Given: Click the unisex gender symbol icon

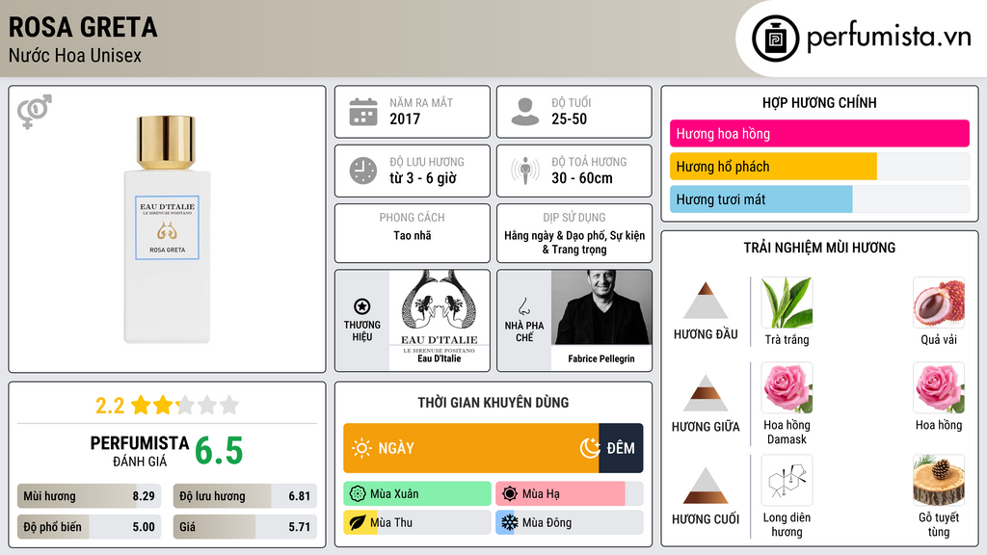Looking at the screenshot, I should coord(35,112).
